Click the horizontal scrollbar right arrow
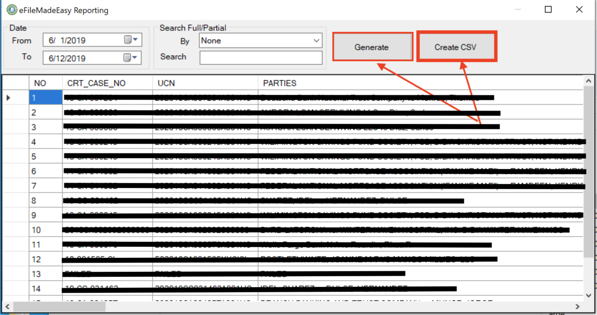Viewport: 597px width, 315px height. (x=578, y=306)
